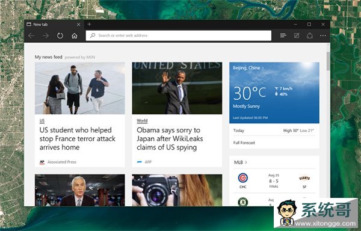Click the US category label
Screen dimensions: 361x231
pyautogui.click(x=42, y=120)
